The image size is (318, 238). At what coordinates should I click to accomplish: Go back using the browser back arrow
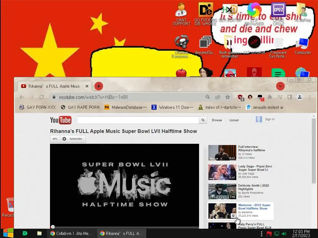point(22,97)
